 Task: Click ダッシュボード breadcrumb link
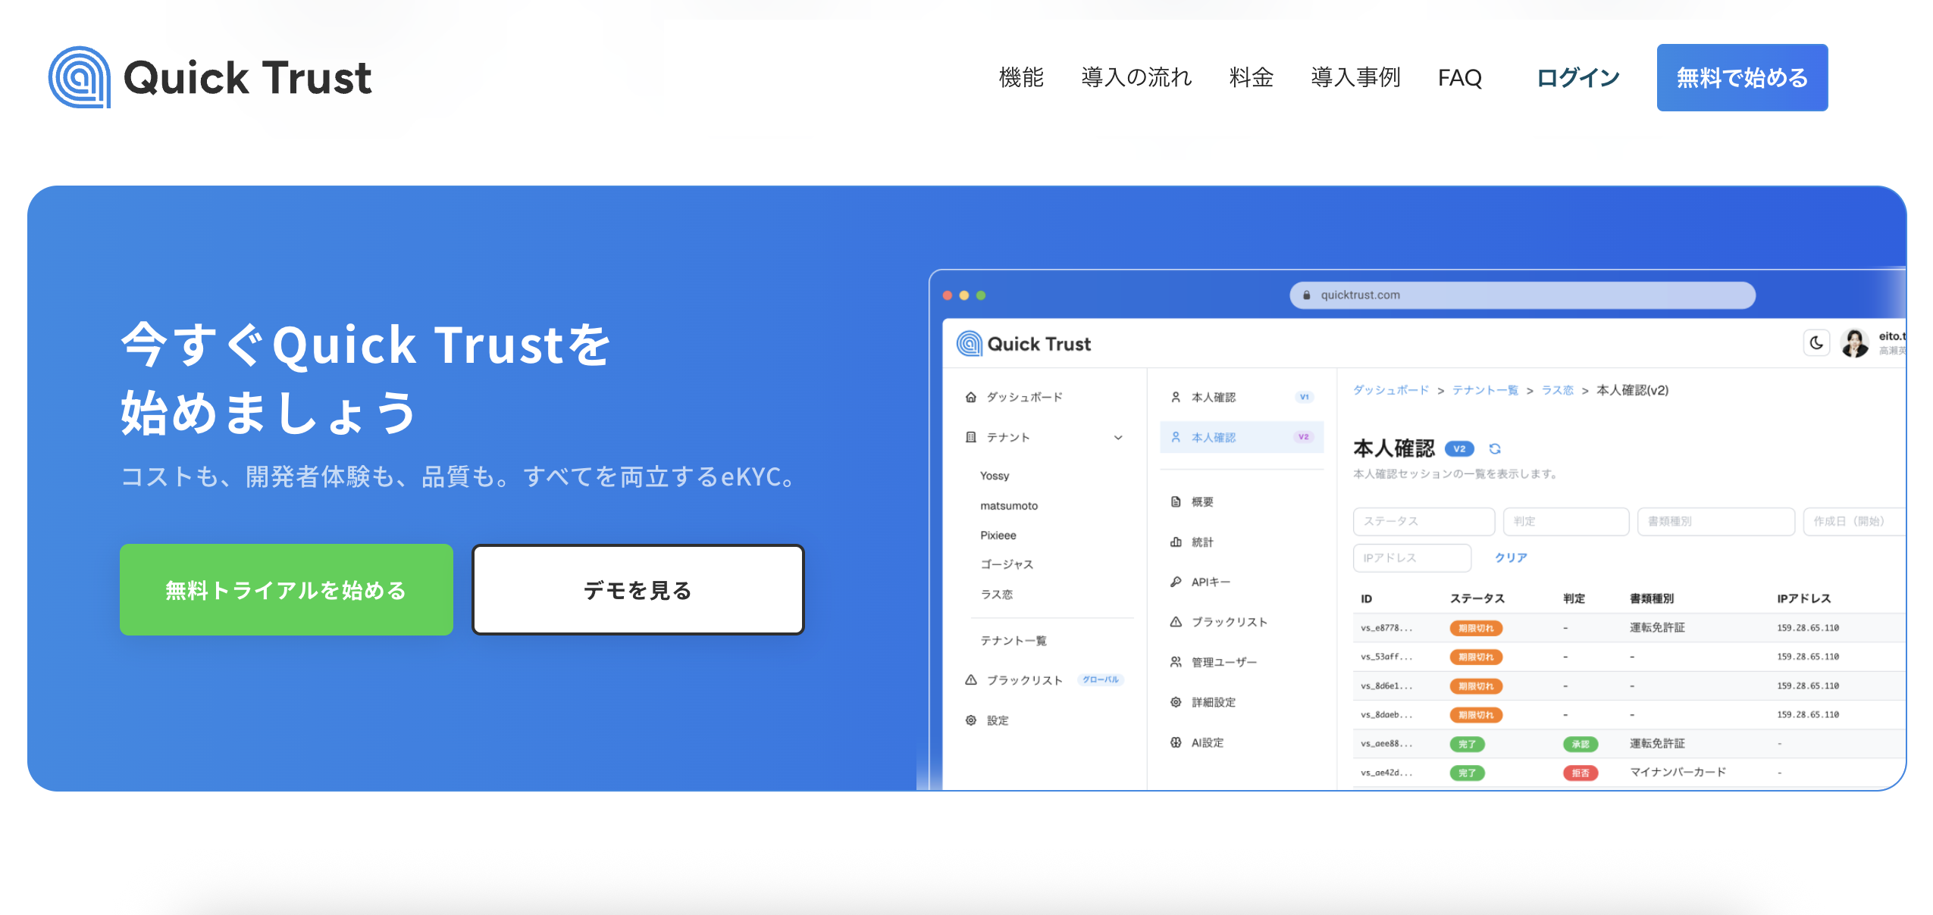[1391, 390]
